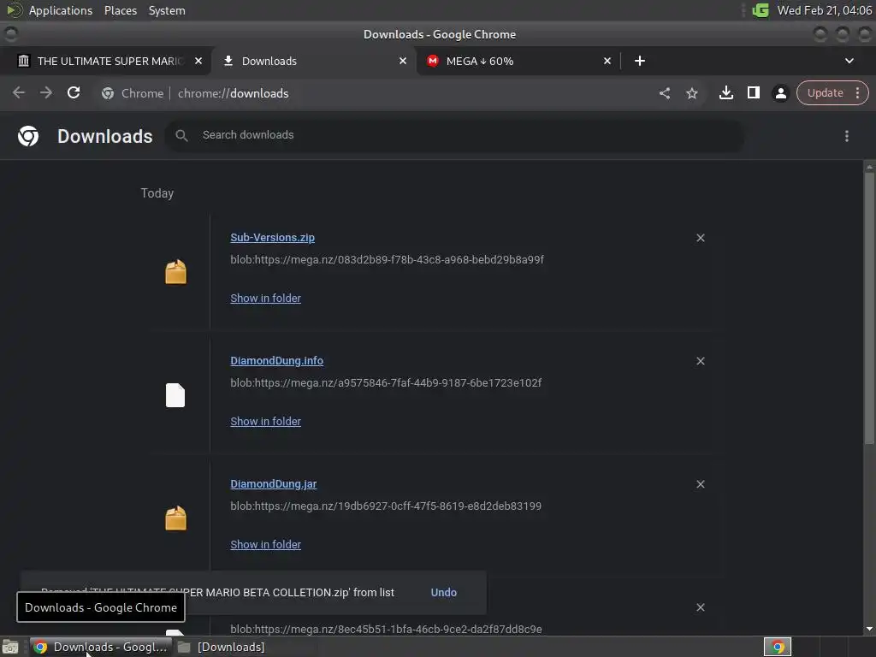The image size is (876, 657).
Task: Close the MEGA tab
Action: [607, 61]
